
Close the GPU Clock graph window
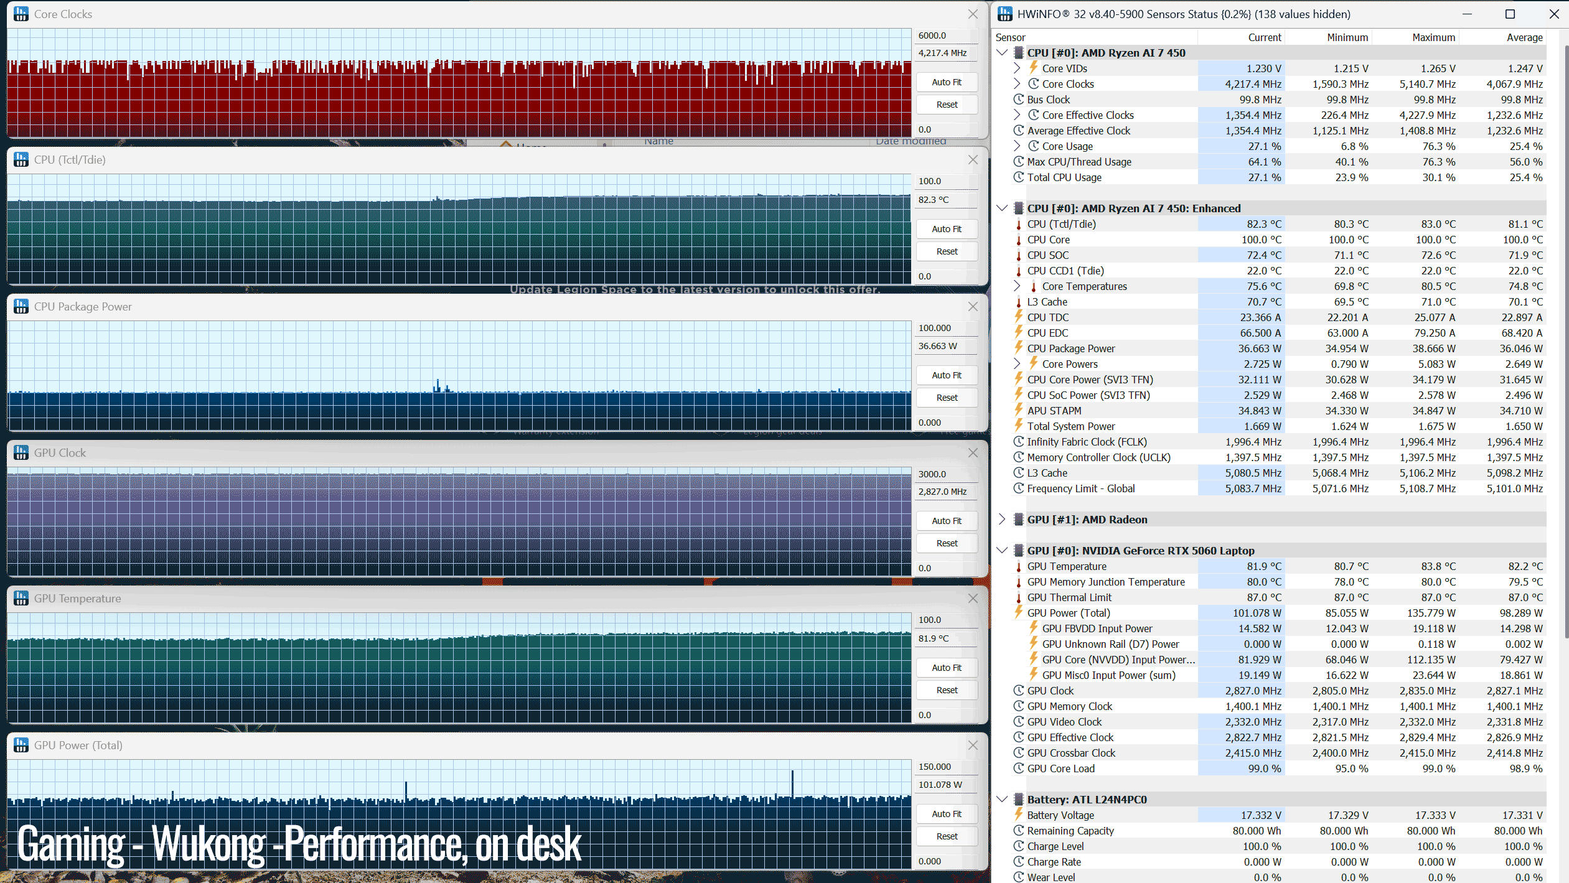point(973,453)
